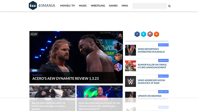Select the third hexagon slide thumbnail

(118, 57)
